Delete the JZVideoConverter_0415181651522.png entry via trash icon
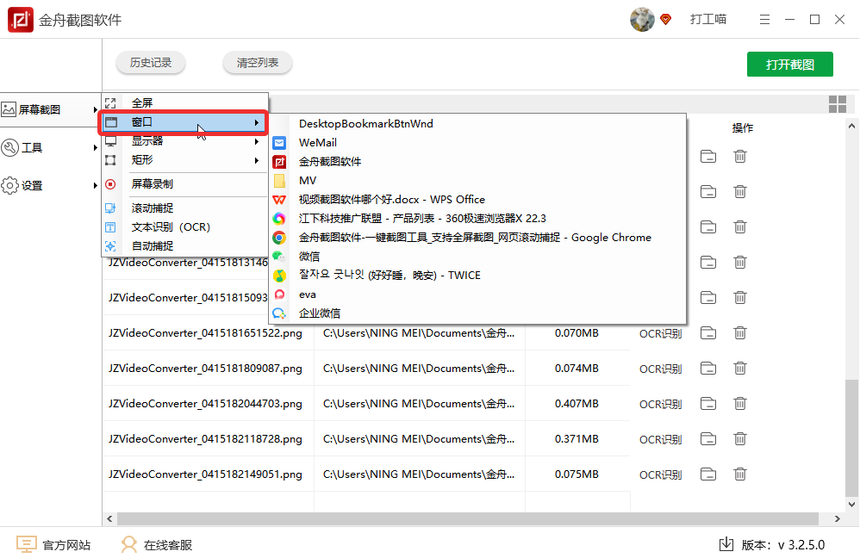Image resolution: width=860 pixels, height=558 pixels. coord(740,332)
